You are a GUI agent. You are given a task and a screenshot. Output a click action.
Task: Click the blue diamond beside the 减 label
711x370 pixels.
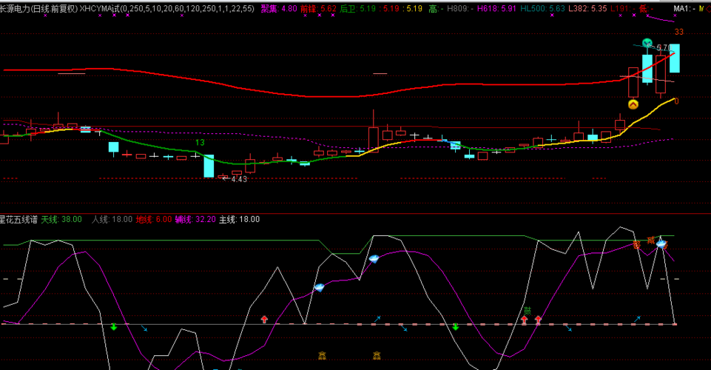coord(661,244)
